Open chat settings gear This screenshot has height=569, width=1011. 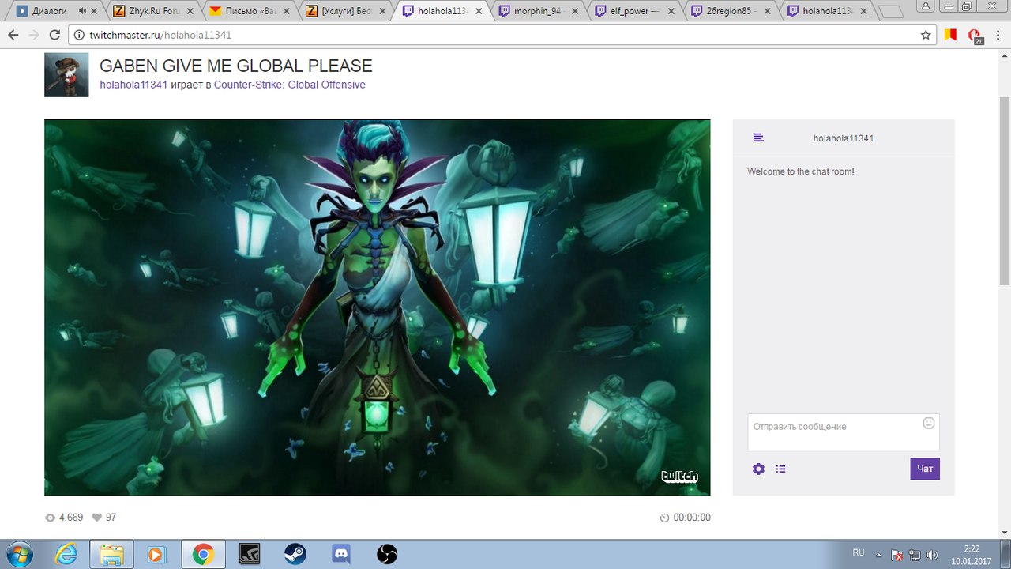coord(758,469)
